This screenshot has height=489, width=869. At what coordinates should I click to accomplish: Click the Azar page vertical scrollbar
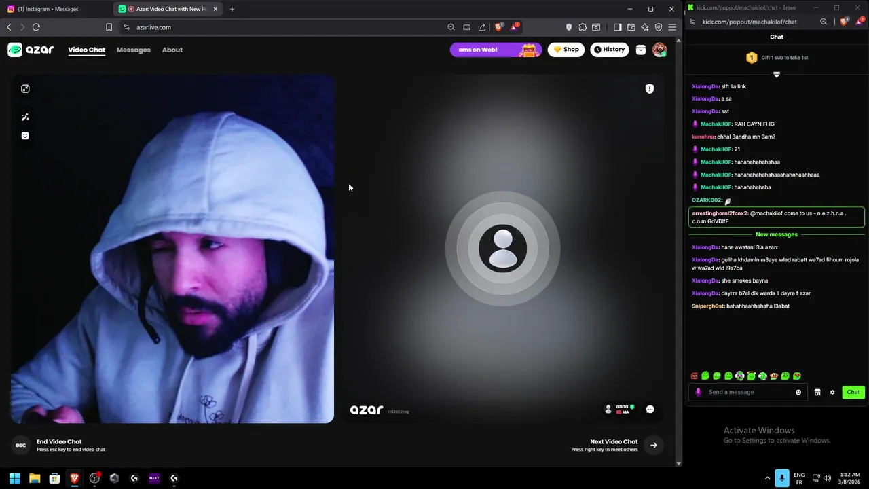tap(679, 251)
